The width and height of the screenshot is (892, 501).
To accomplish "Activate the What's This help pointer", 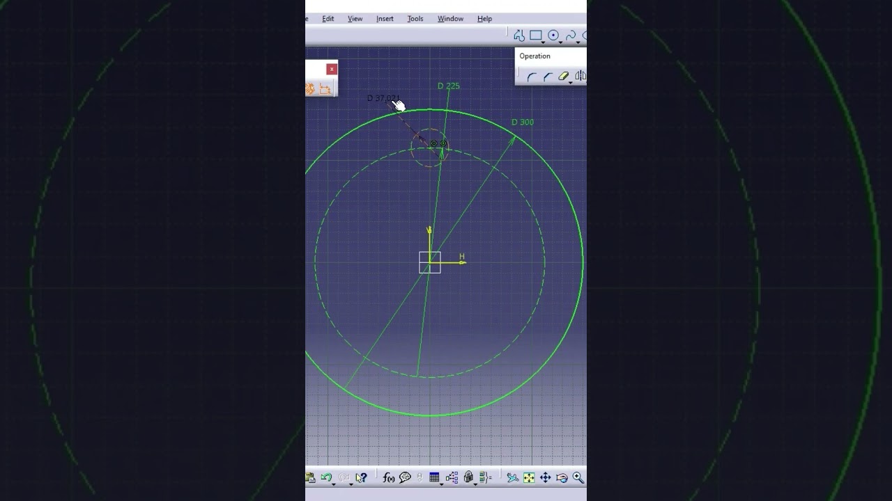I will (x=361, y=477).
